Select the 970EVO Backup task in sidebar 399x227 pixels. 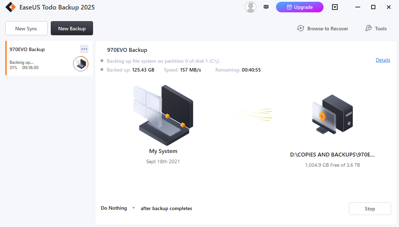click(x=39, y=58)
